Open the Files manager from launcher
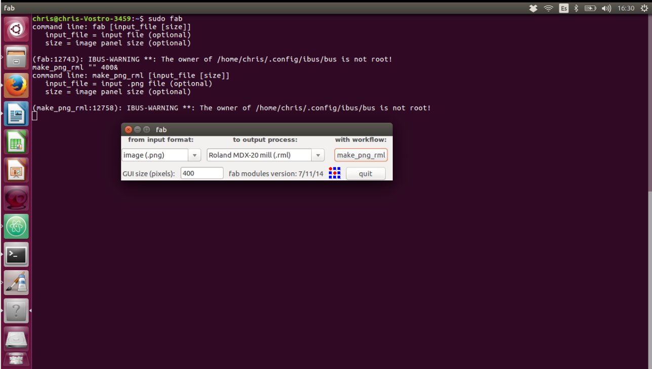 coord(16,58)
